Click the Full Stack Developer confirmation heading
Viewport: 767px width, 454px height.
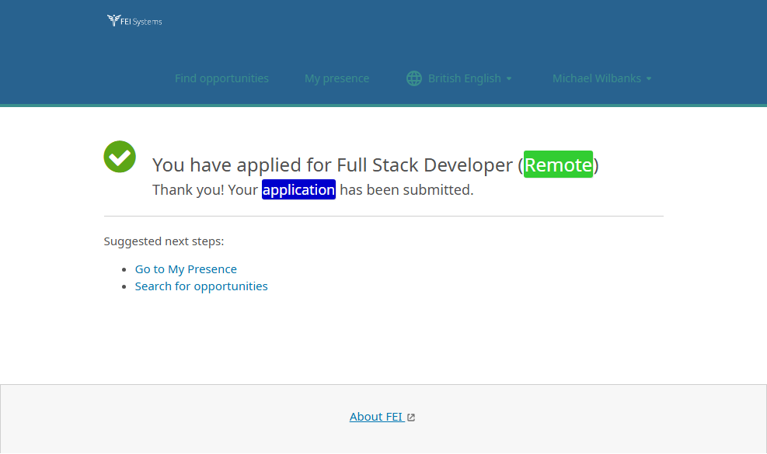pyautogui.click(x=334, y=165)
